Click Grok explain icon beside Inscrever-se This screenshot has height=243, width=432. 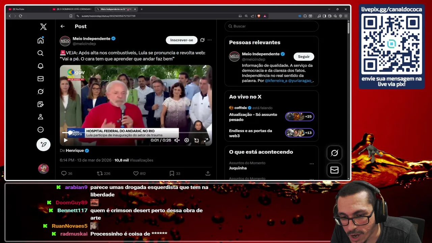coord(202,40)
